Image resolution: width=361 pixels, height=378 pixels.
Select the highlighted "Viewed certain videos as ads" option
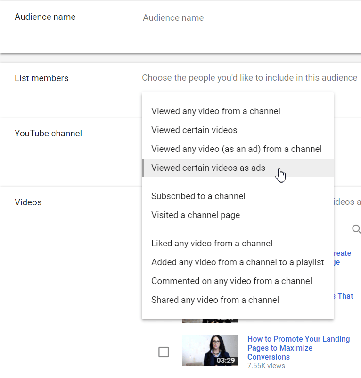point(208,168)
